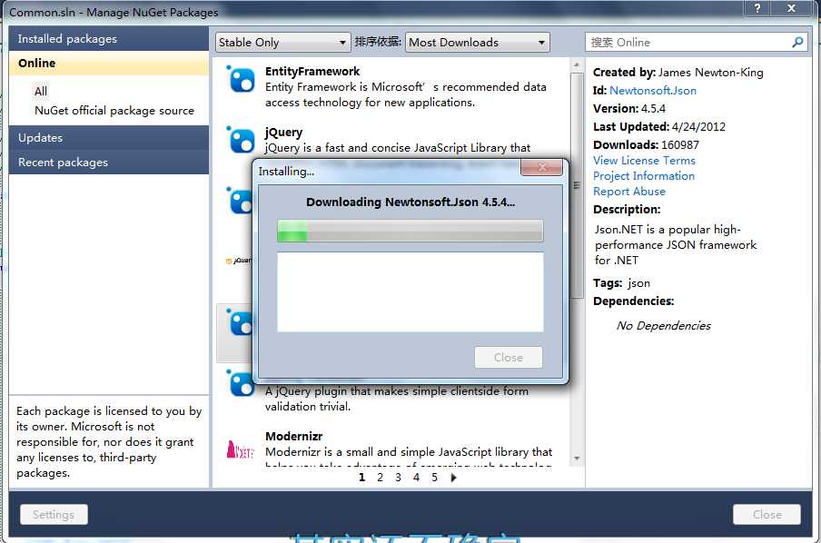Click the Newtonsoft.Json Id link
821x543 pixels.
653,91
